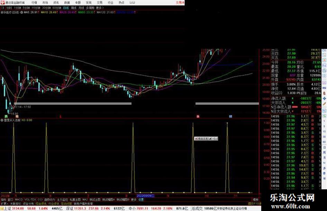327x211 pixels.
Task: Click the 5-minute shortcut in right sidebar
Action: 324,126
